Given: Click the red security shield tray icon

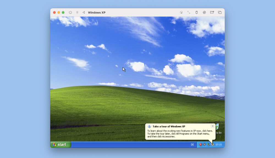Looking at the screenshot, I should 200,144.
